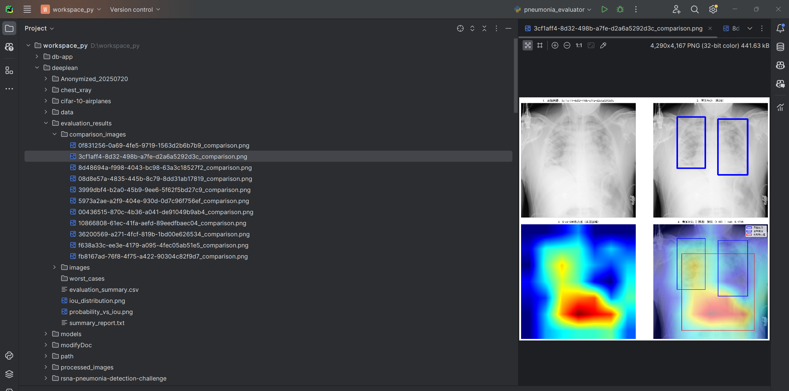Open summary_report.txt file
This screenshot has height=391, width=789.
97,323
